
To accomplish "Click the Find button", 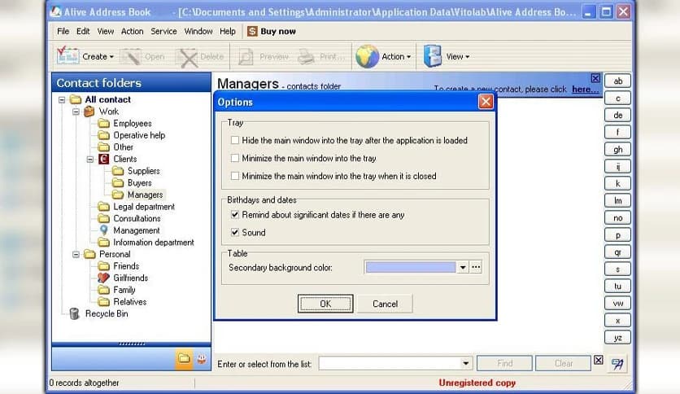I will click(x=504, y=363).
